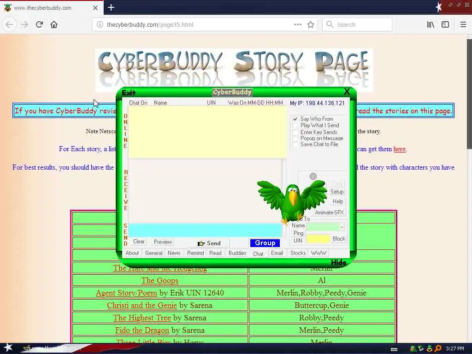Open the Buddies tab

tap(237, 253)
